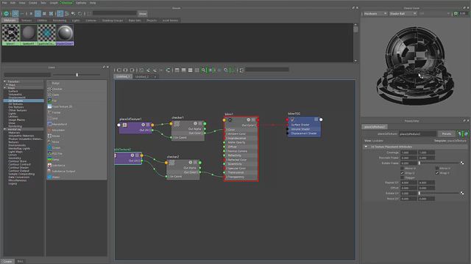
Task: Select the Checker 2D texture node icon
Action: (x=50, y=89)
